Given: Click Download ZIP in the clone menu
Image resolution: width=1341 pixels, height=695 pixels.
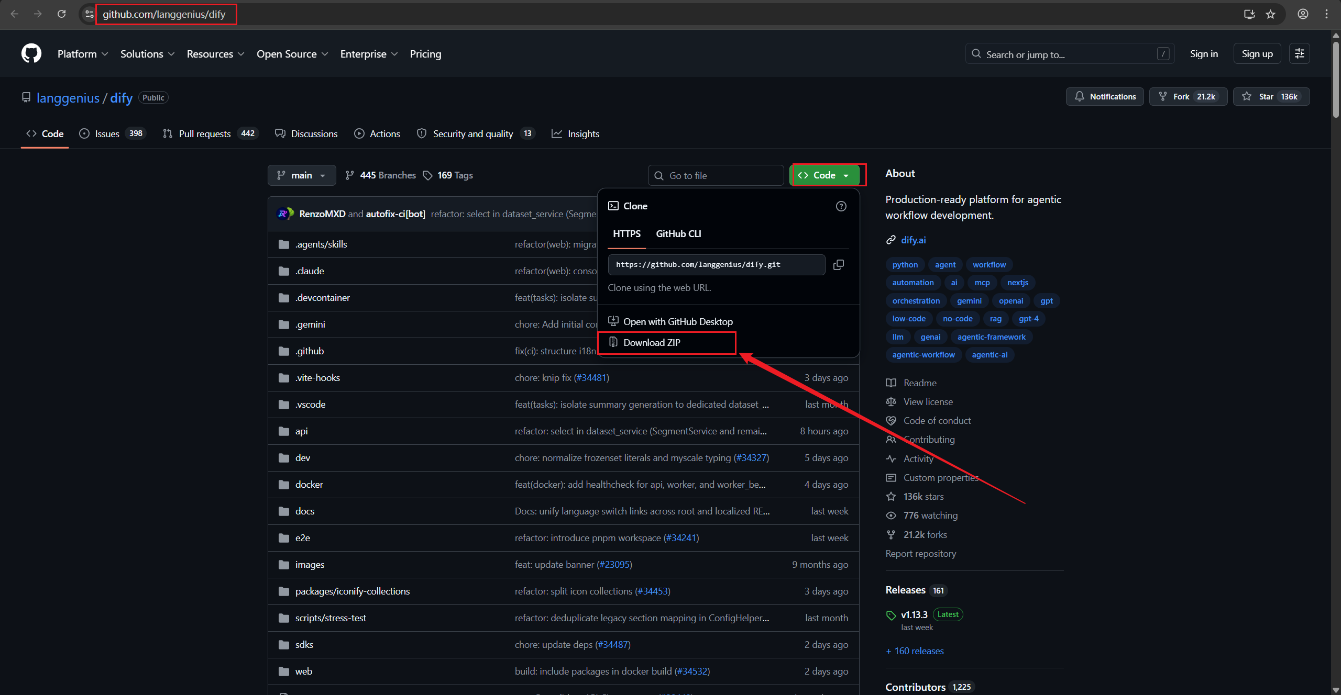Looking at the screenshot, I should [x=652, y=343].
